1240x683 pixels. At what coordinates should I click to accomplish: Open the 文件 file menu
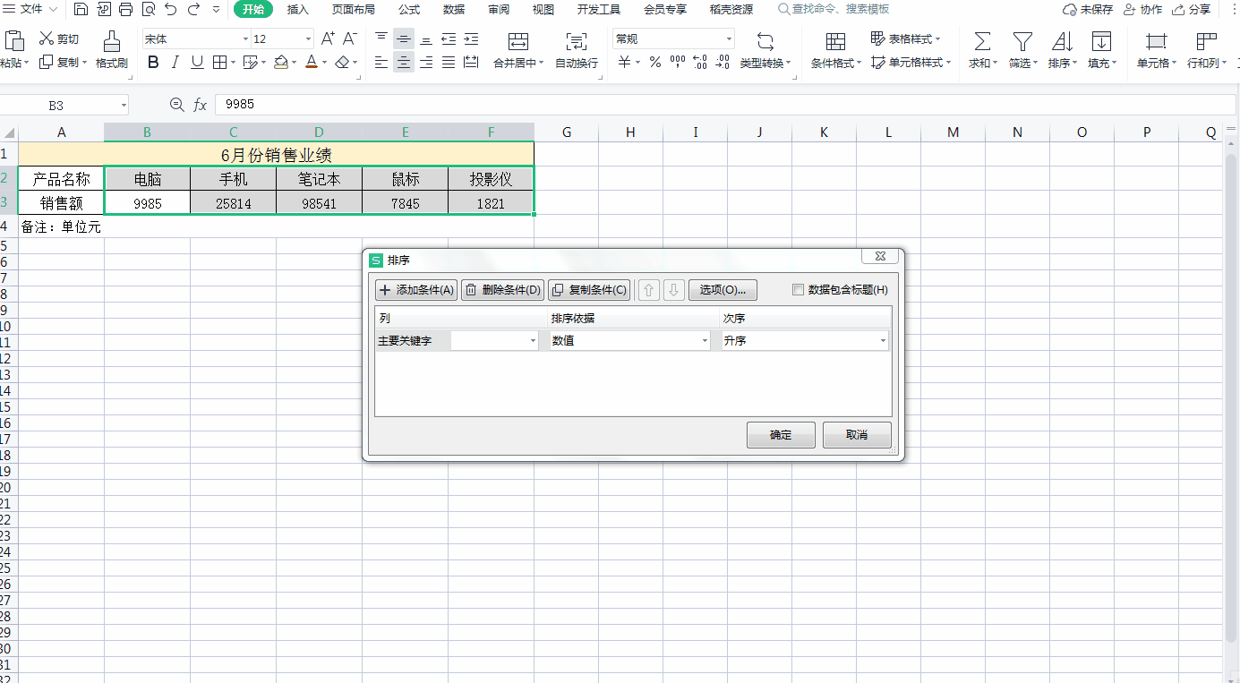31,10
